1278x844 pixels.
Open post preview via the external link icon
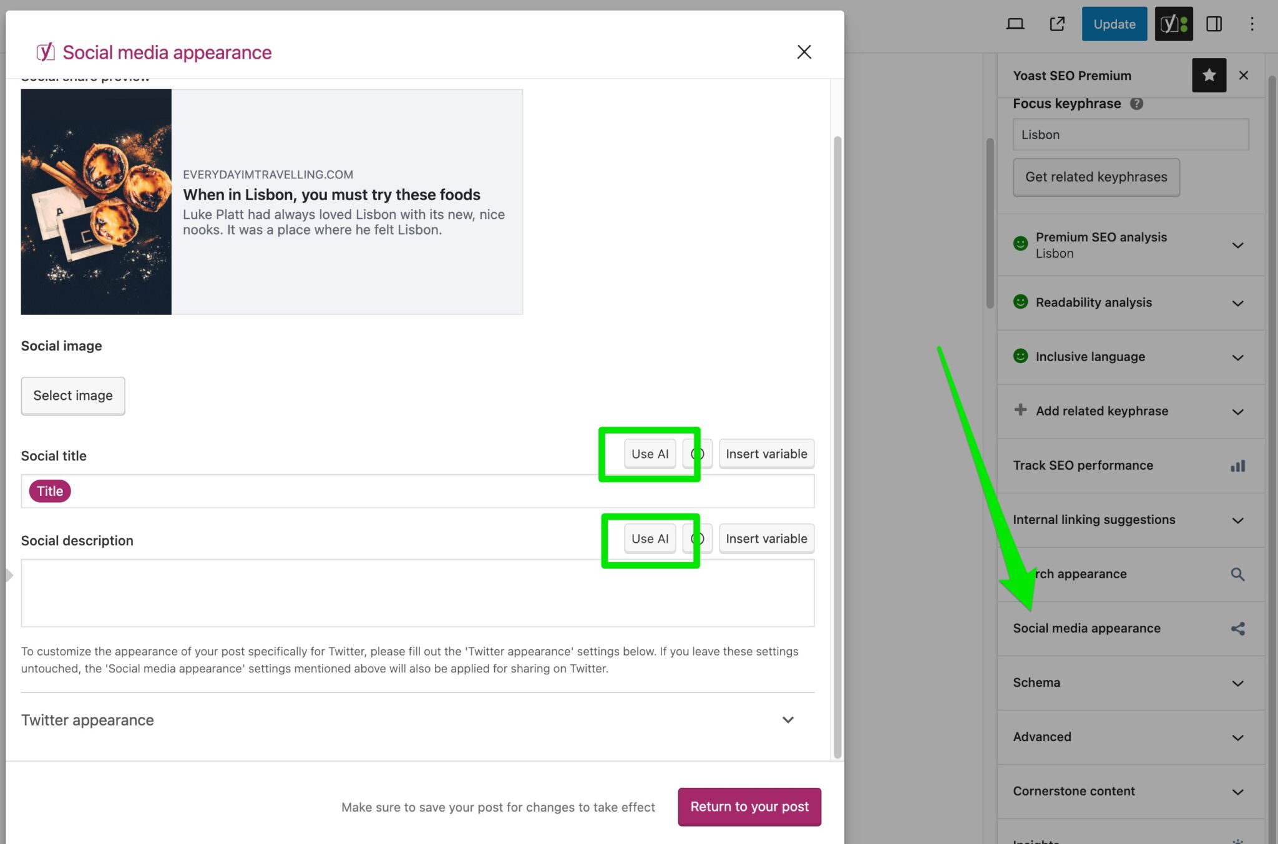[x=1057, y=24]
